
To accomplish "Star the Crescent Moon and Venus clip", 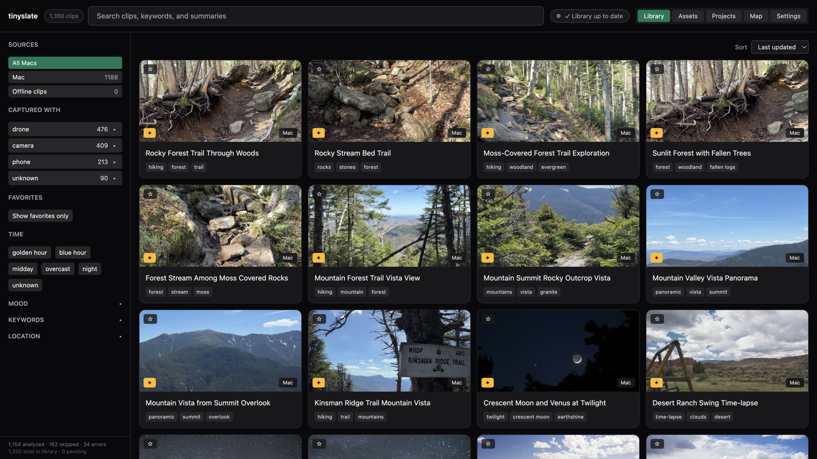I will point(488,319).
